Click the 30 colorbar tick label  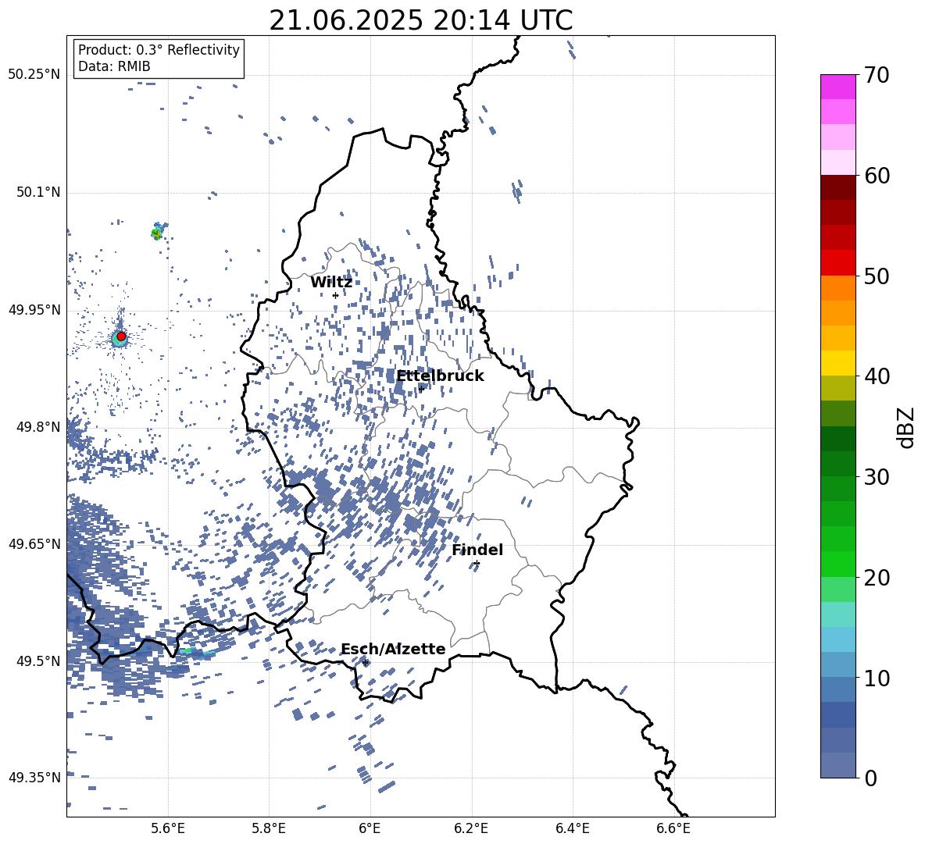(x=877, y=477)
